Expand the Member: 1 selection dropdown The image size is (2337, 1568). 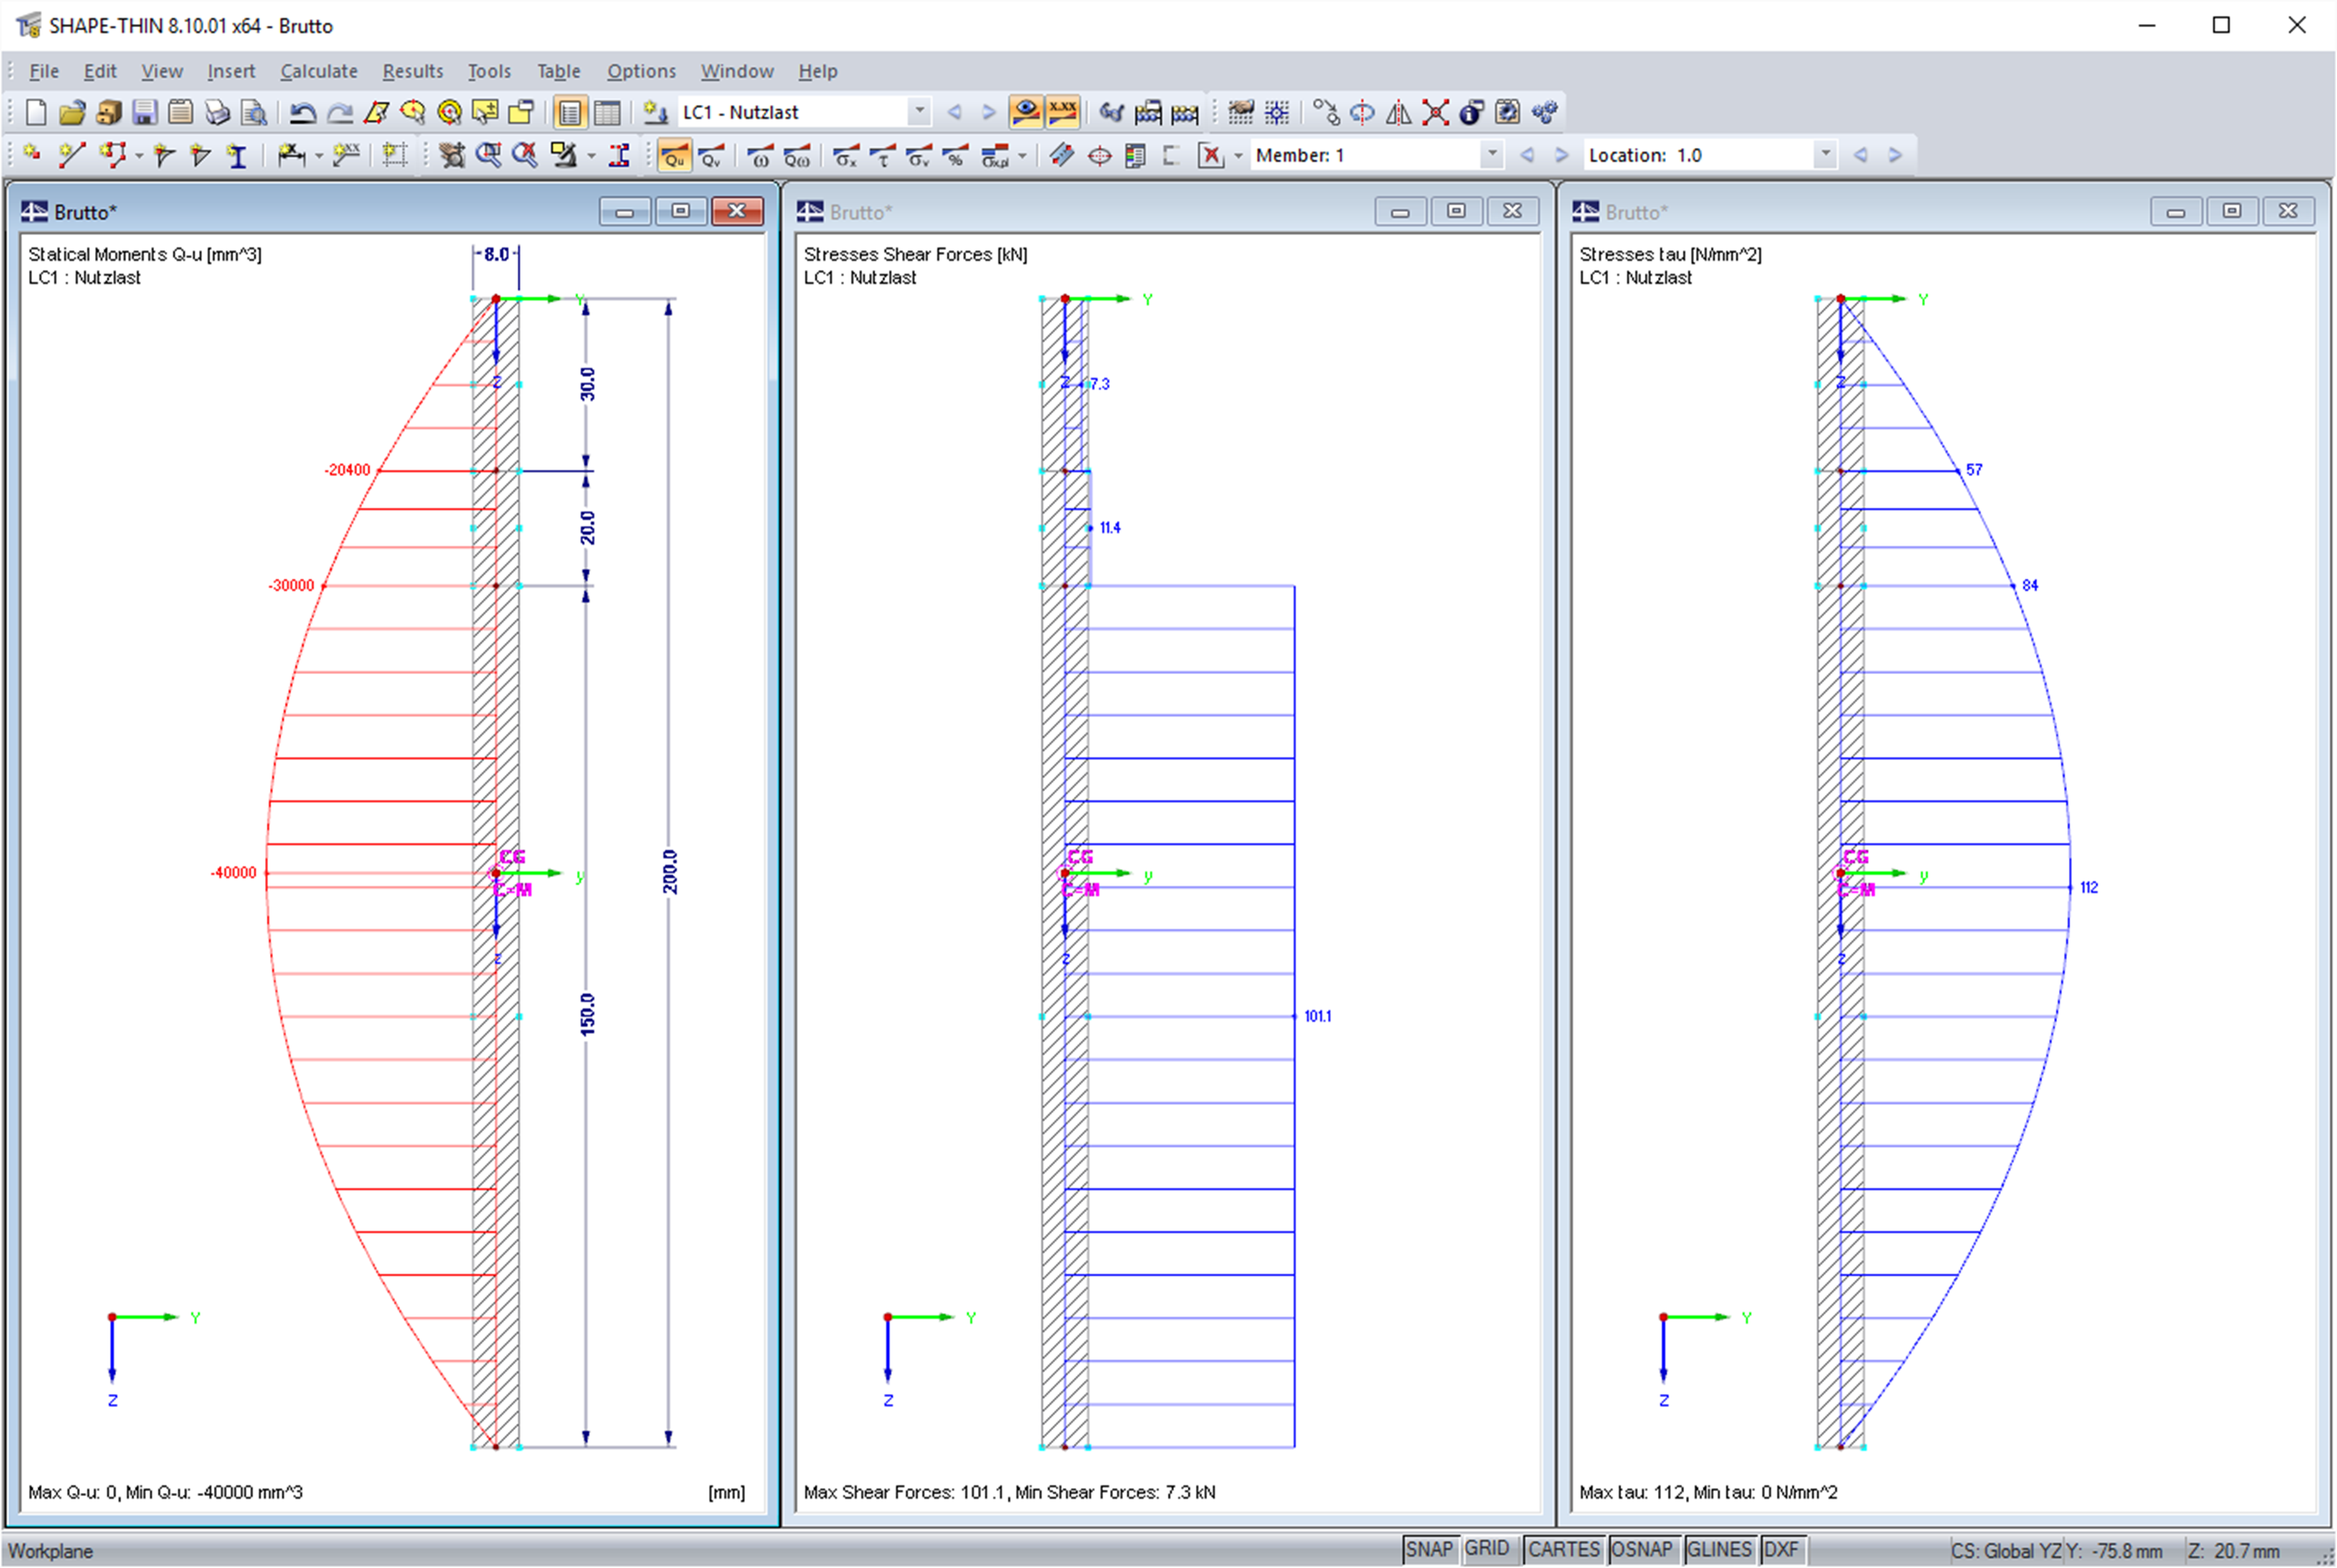(1491, 155)
